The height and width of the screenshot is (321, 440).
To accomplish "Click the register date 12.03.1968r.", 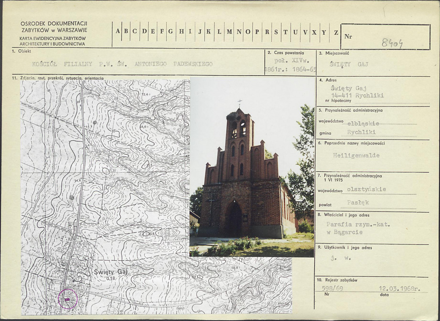I will pos(399,288).
